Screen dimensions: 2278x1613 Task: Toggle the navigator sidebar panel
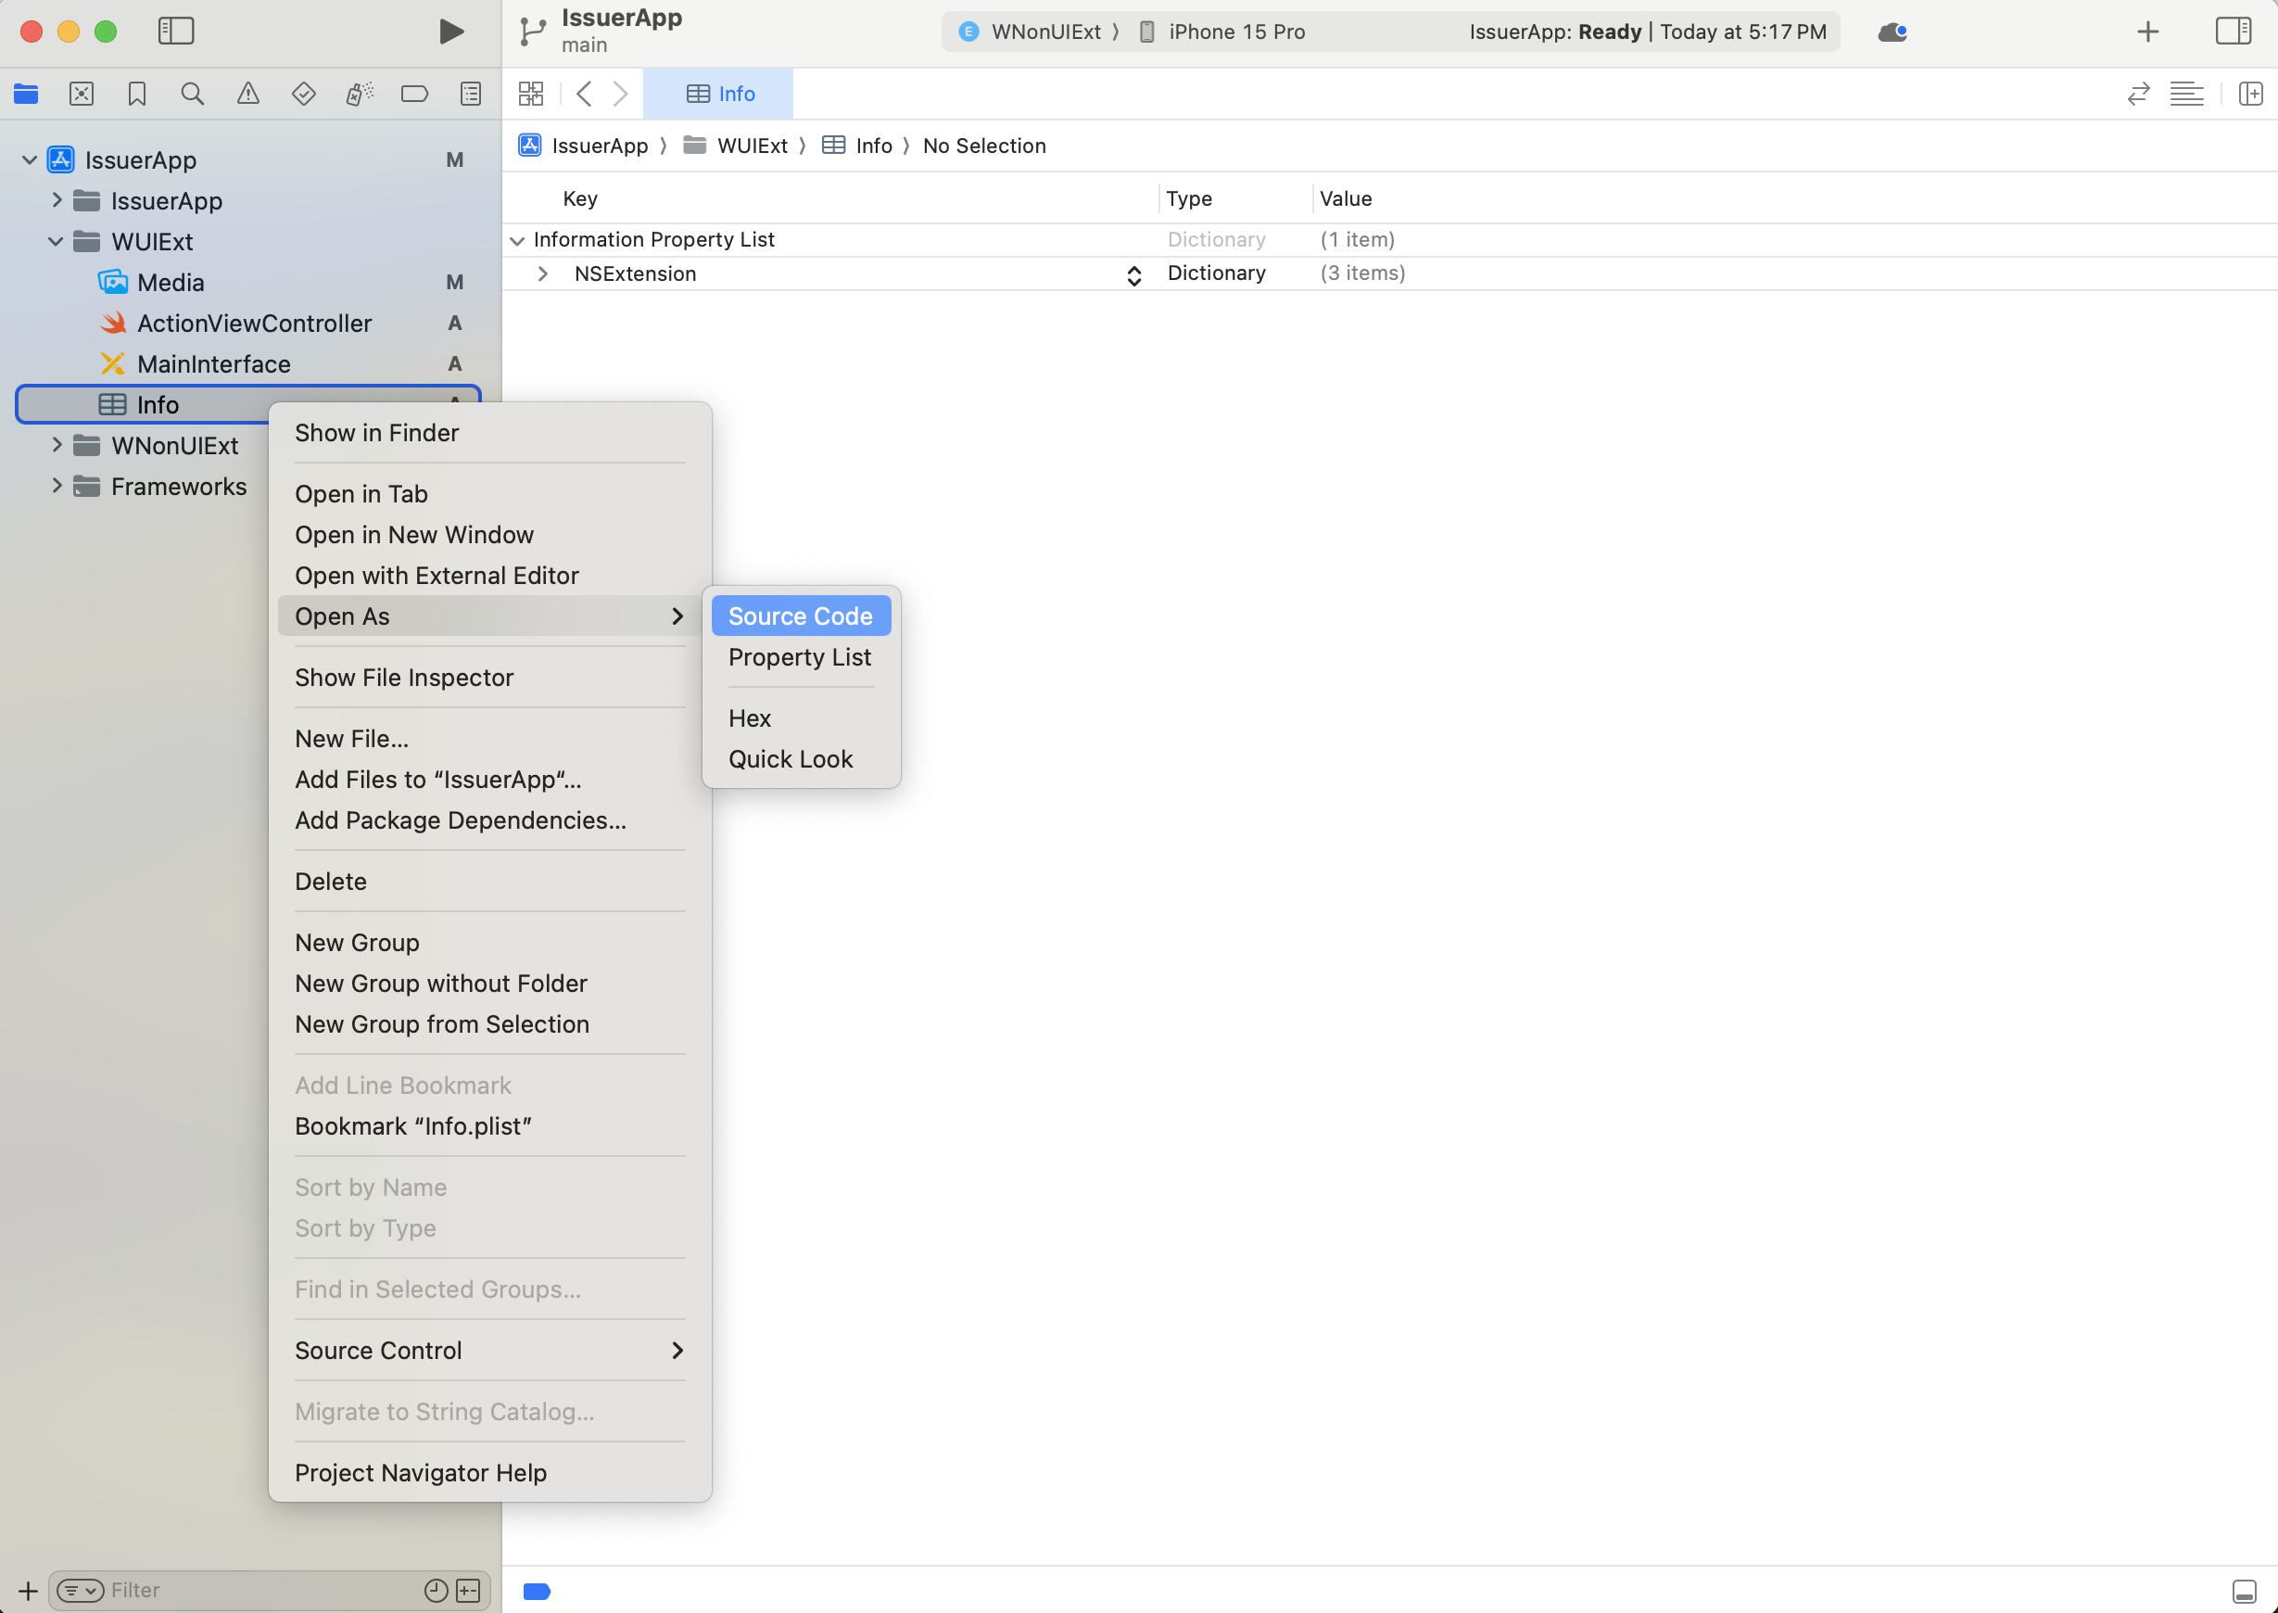point(176,31)
